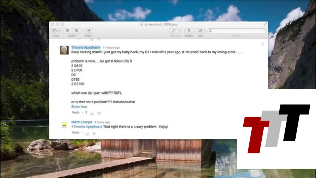The width and height of the screenshot is (316, 178).
Task: Click Reply under Theoria Apophasis's comment
Action: pos(76,113)
